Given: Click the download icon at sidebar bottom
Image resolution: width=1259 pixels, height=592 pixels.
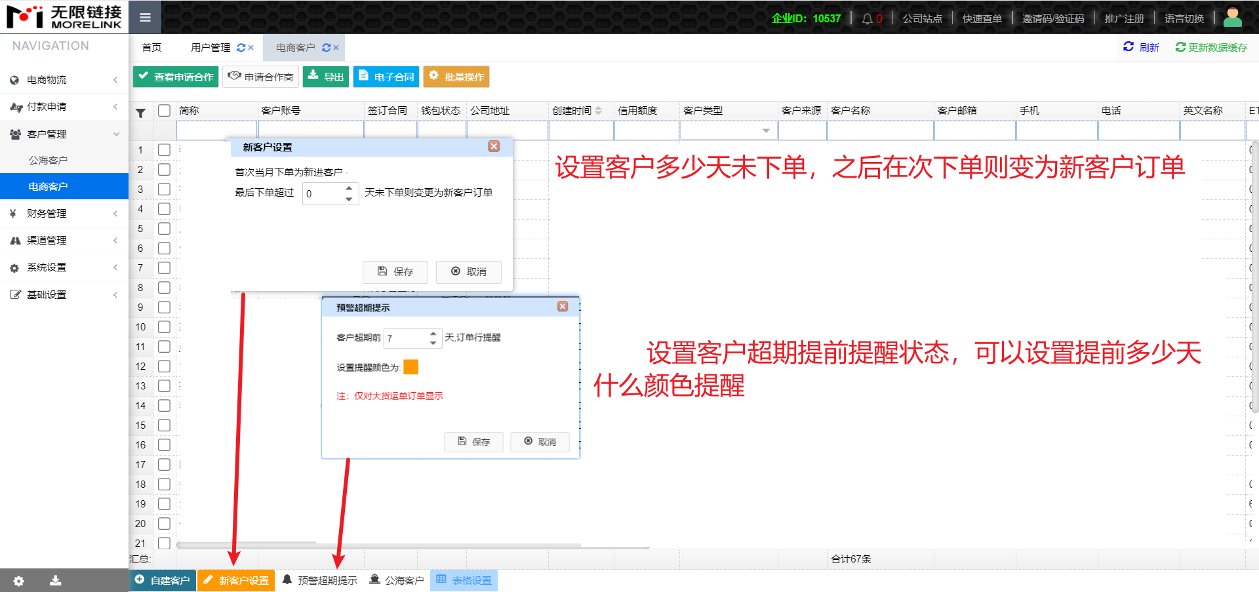Looking at the screenshot, I should pyautogui.click(x=56, y=581).
